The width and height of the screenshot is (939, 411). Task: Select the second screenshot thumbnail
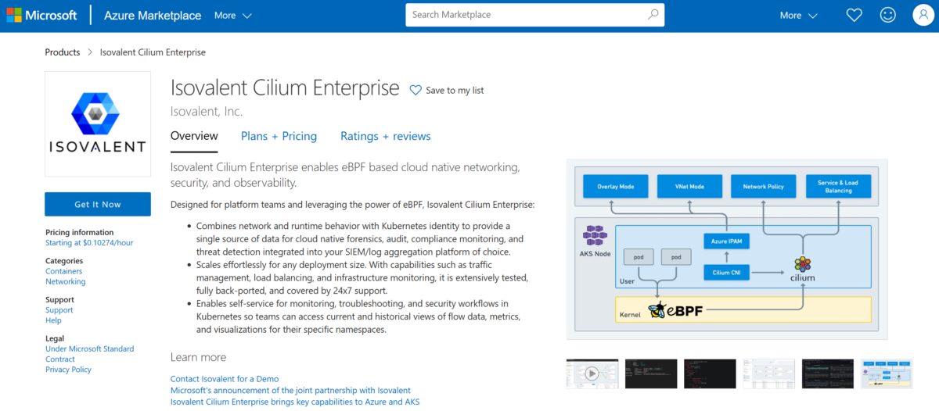[x=651, y=373]
